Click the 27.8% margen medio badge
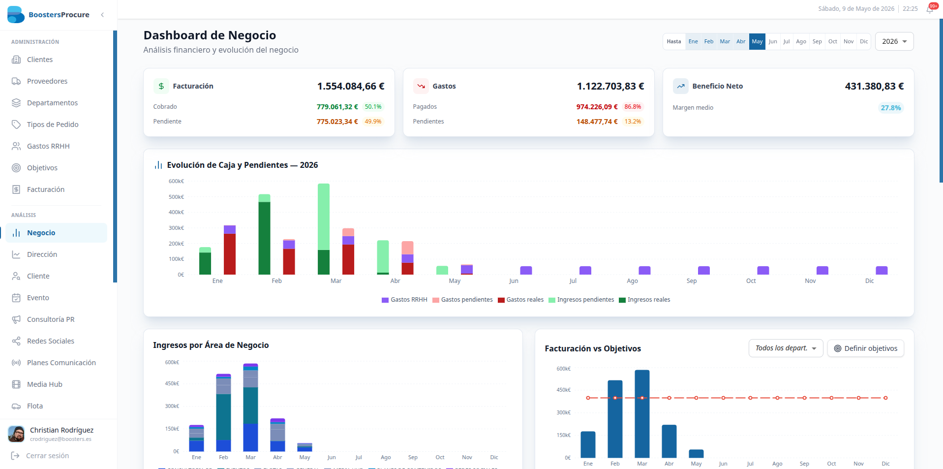Image resolution: width=943 pixels, height=469 pixels. [891, 108]
